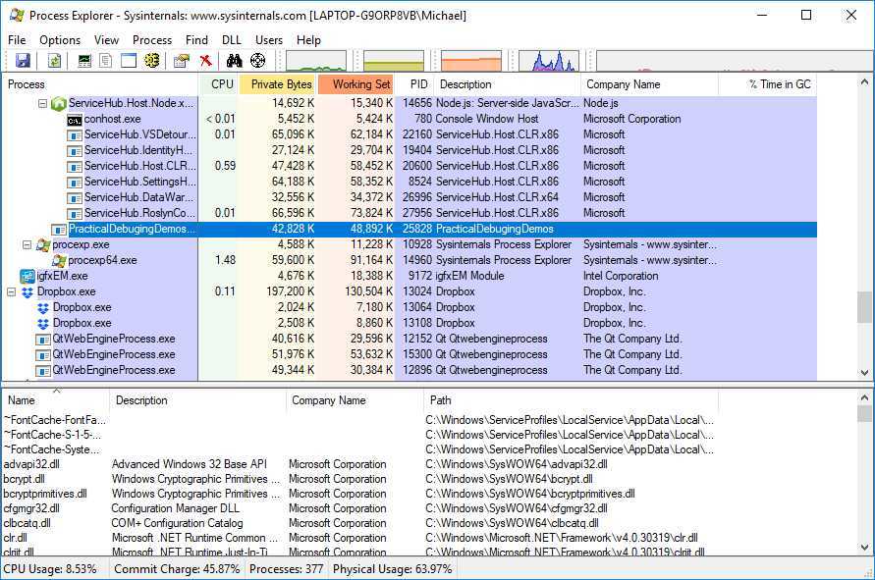The image size is (875, 580).
Task: Click the process list scrollbar thumb
Action: pos(864,307)
